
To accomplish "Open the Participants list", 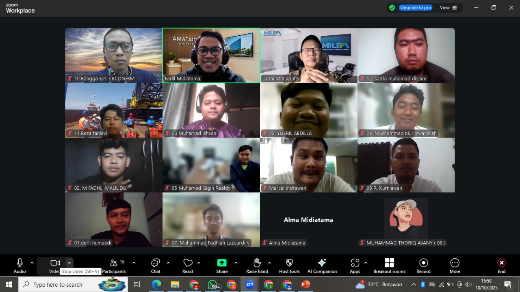I will (x=114, y=266).
